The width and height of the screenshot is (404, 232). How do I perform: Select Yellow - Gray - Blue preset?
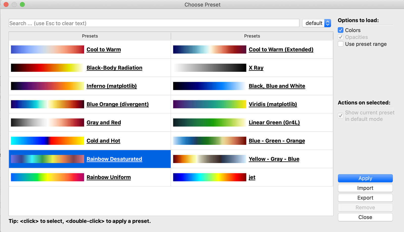click(274, 159)
